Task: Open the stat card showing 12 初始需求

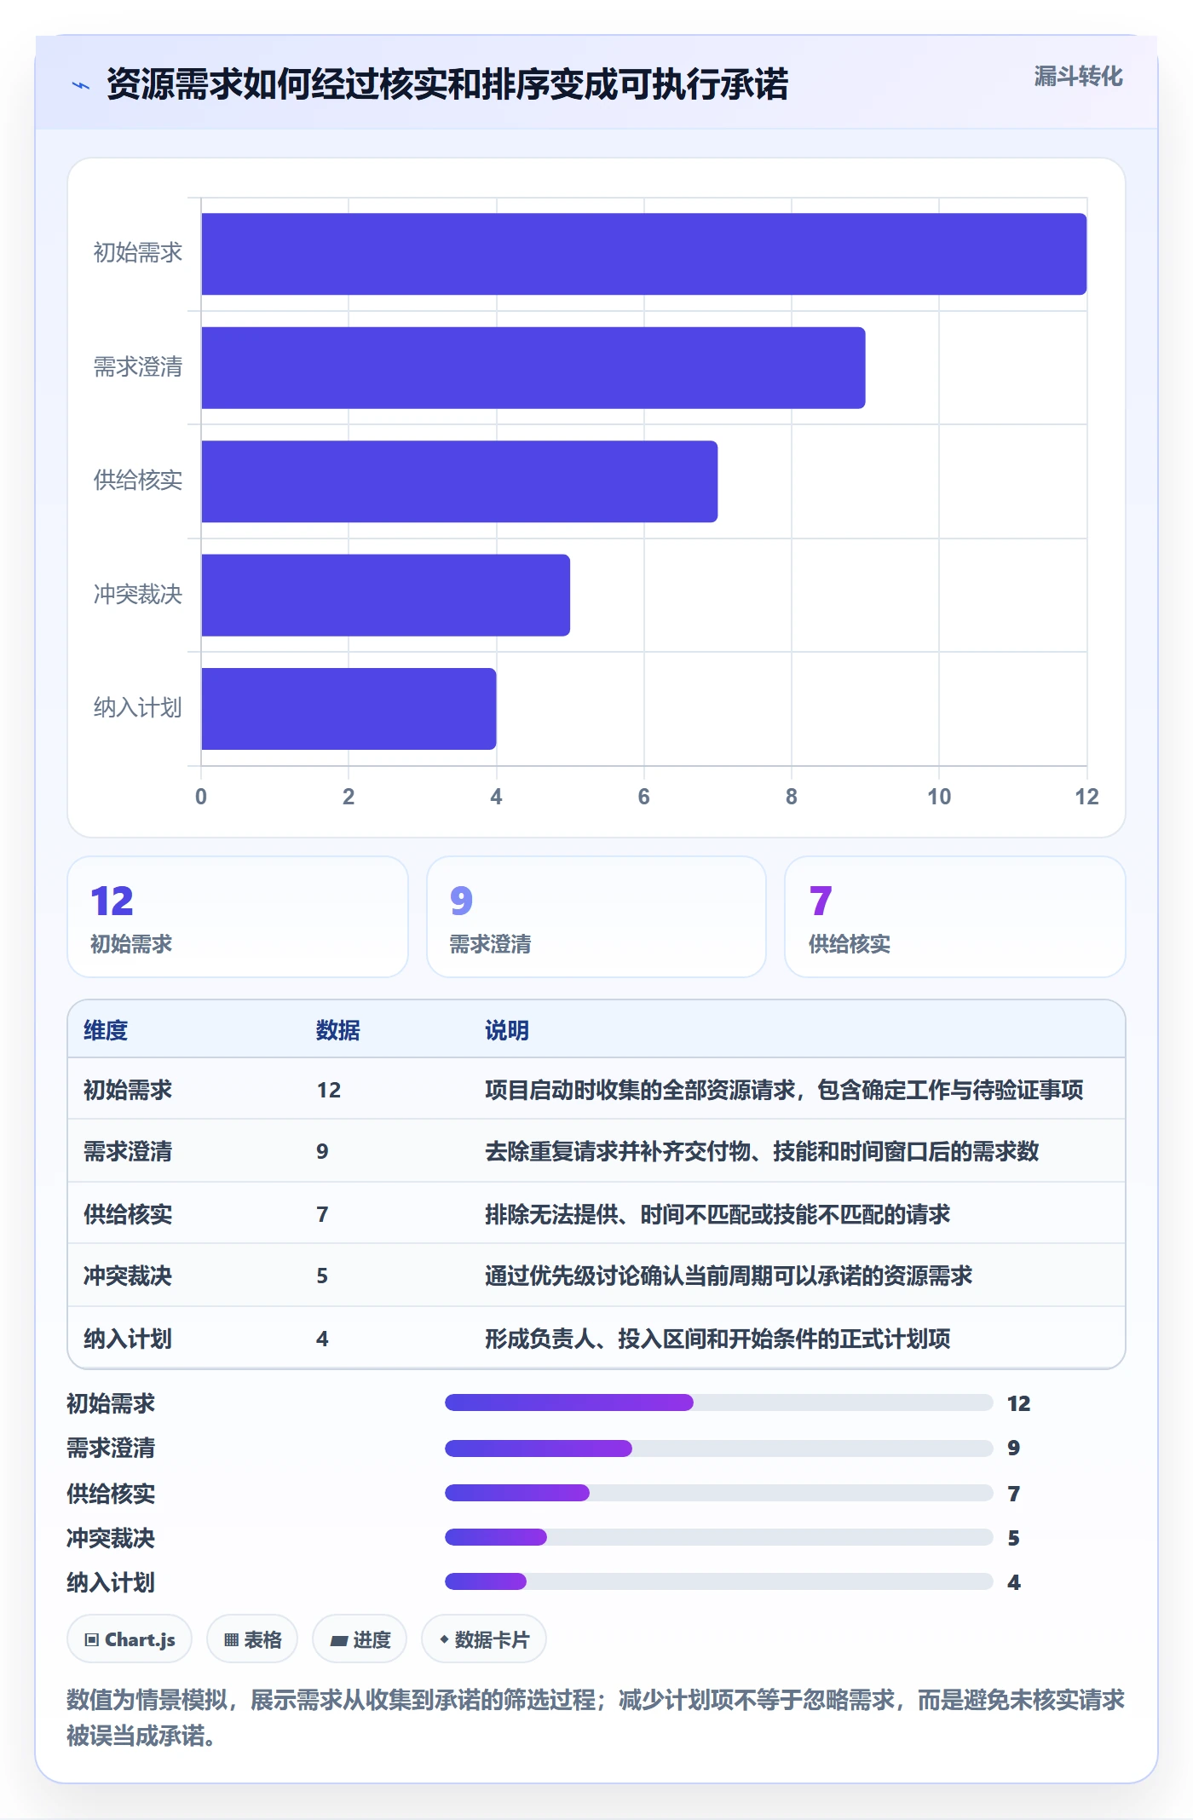Action: 238,917
